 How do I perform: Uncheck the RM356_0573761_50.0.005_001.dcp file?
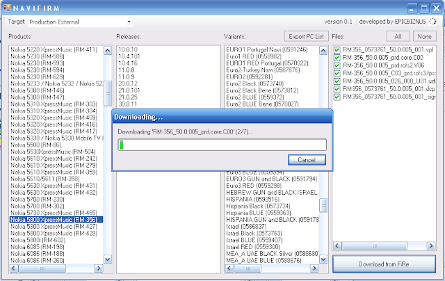coord(337,89)
